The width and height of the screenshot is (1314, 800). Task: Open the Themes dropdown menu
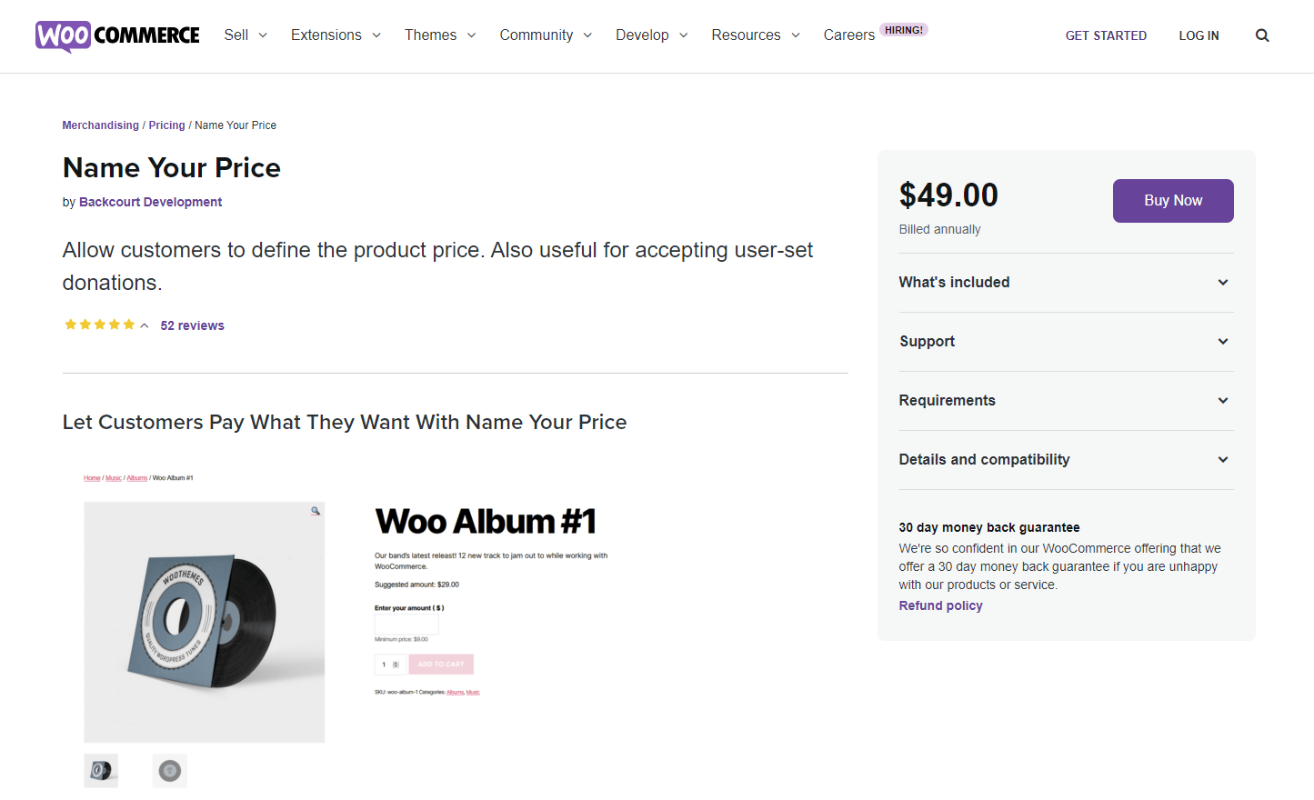pyautogui.click(x=440, y=35)
